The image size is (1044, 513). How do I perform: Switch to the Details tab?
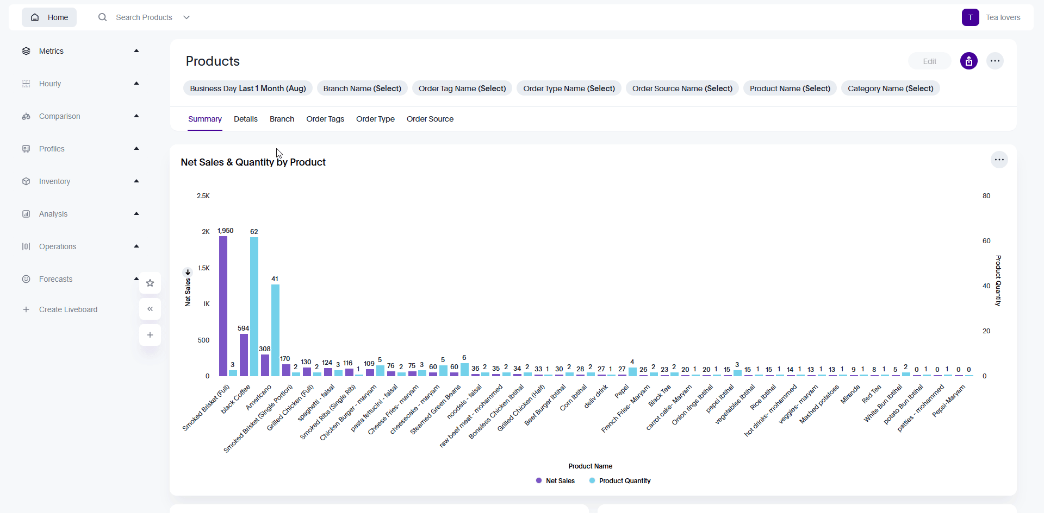(245, 119)
